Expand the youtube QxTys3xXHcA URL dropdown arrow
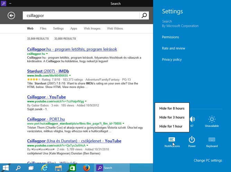 87,145
